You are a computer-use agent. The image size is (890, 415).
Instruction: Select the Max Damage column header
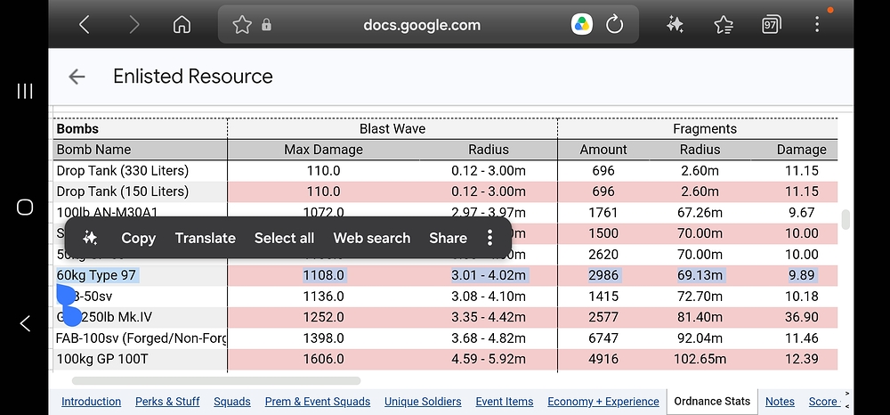tap(324, 150)
